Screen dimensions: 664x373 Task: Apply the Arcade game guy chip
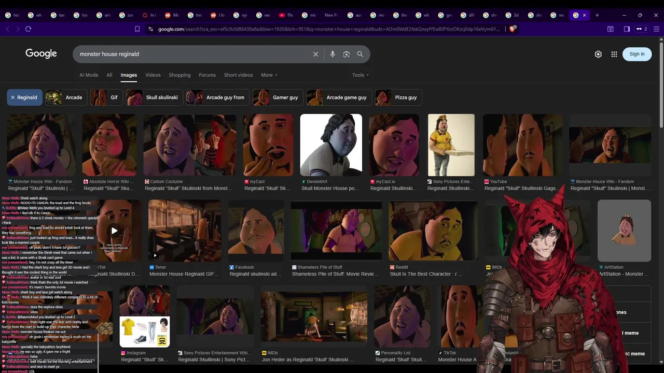(339, 97)
